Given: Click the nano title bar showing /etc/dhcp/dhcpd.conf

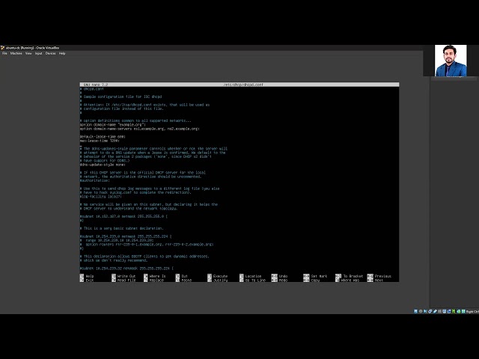Looking at the screenshot, I should [239, 85].
